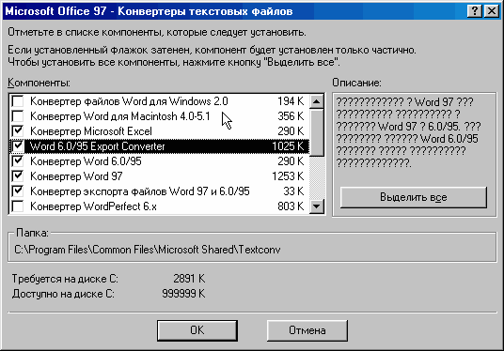Click the 803 K size value
Viewport: 504px width, 351px height.
tap(291, 206)
